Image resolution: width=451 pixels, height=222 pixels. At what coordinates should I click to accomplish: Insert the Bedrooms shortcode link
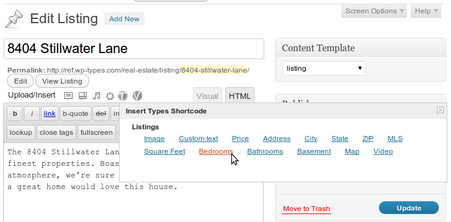click(x=215, y=151)
